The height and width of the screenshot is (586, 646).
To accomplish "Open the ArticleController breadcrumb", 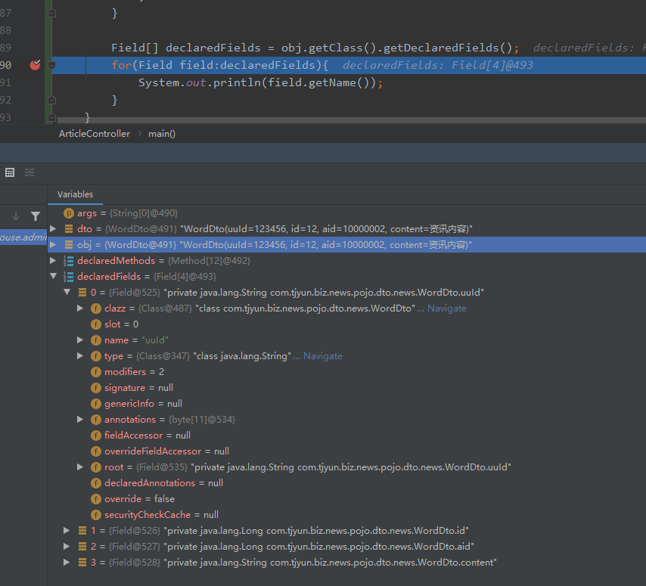I will pos(95,134).
